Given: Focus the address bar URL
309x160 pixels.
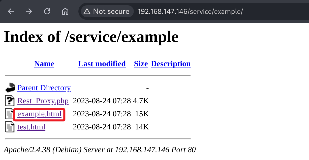Looking at the screenshot, I should tap(190, 11).
